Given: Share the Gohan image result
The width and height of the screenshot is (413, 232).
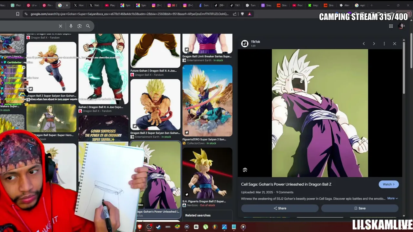Looking at the screenshot, I should coord(280,208).
